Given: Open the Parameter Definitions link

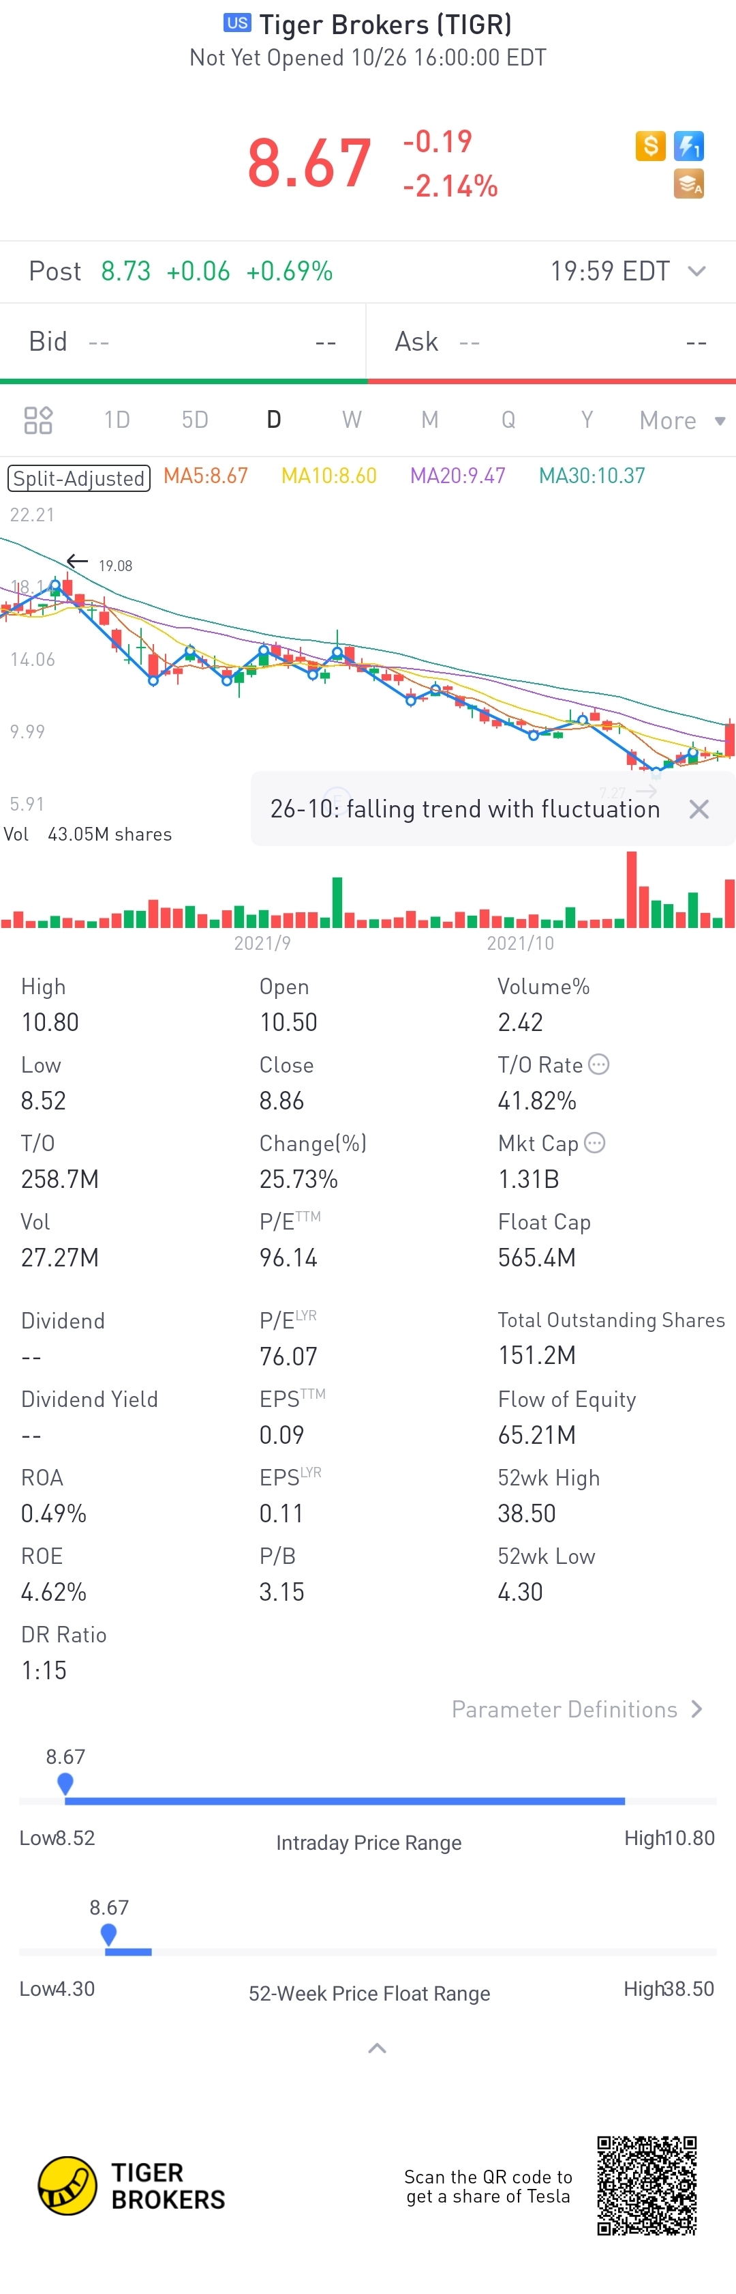Looking at the screenshot, I should [x=577, y=1709].
